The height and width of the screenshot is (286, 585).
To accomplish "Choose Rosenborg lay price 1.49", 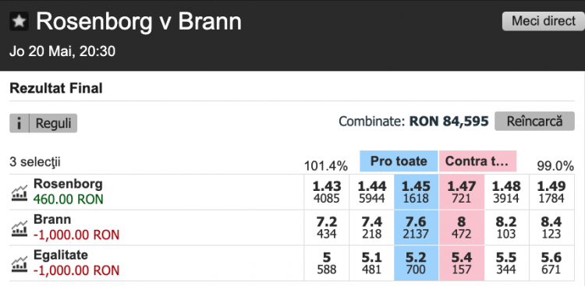I will point(551,192).
